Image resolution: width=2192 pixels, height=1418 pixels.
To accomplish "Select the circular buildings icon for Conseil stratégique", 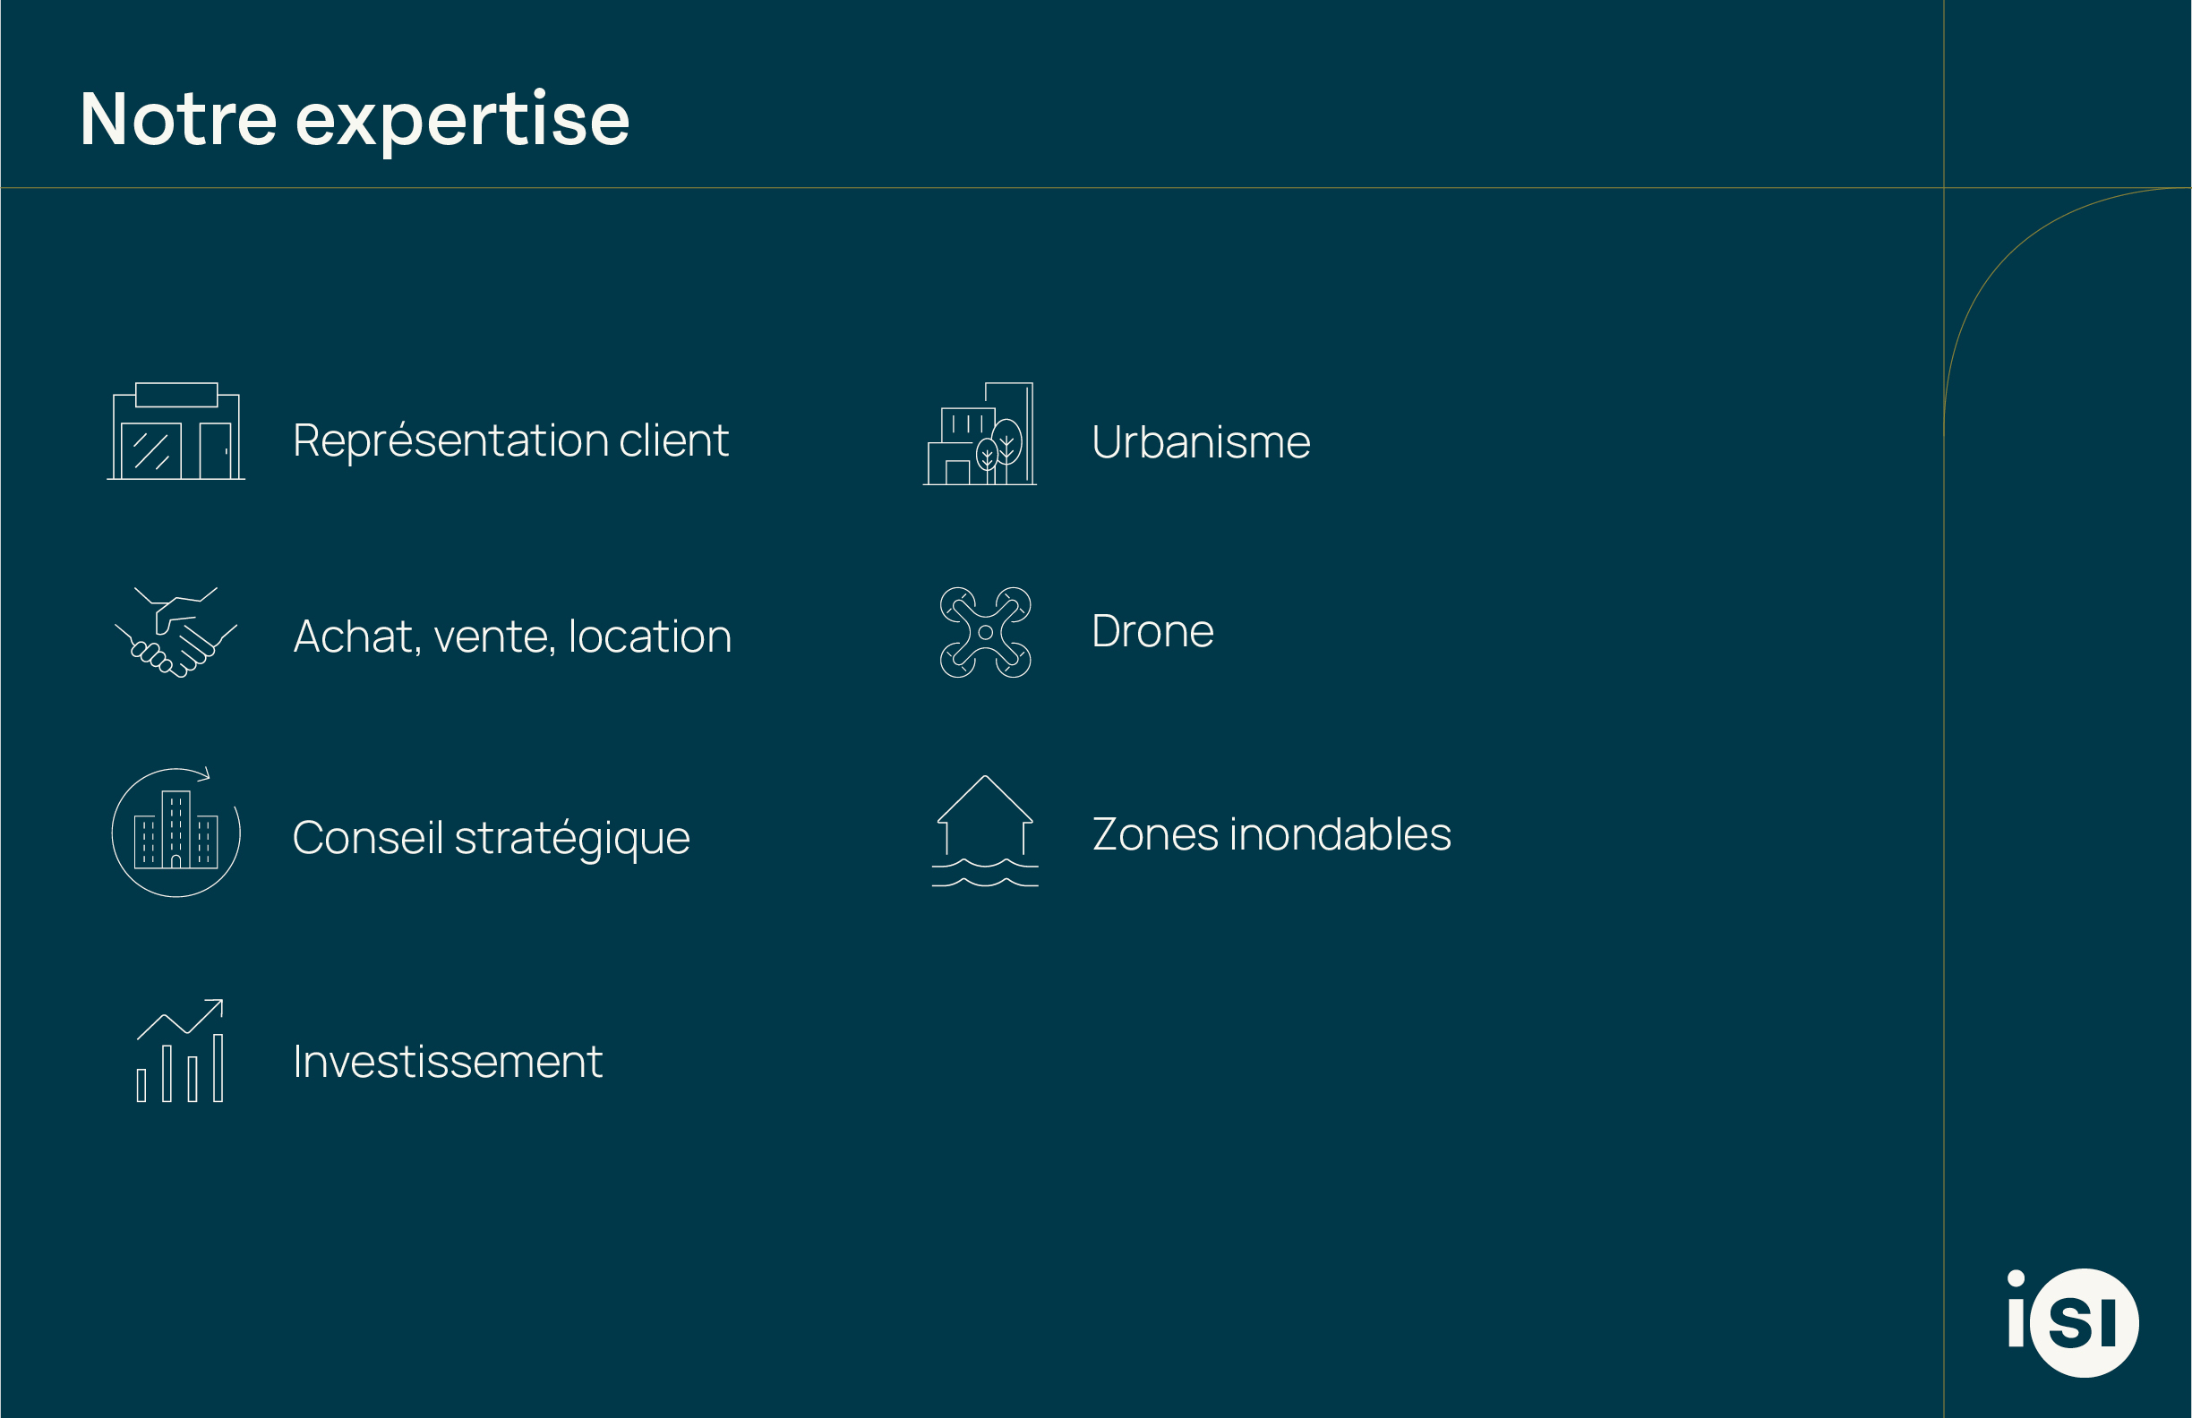I will 176,833.
